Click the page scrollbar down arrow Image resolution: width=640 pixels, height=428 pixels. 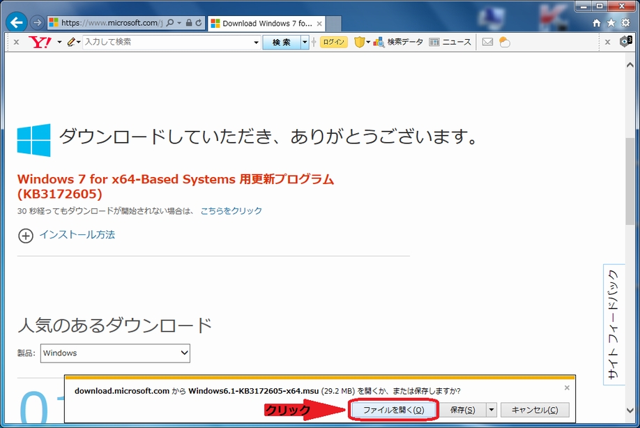[630, 411]
